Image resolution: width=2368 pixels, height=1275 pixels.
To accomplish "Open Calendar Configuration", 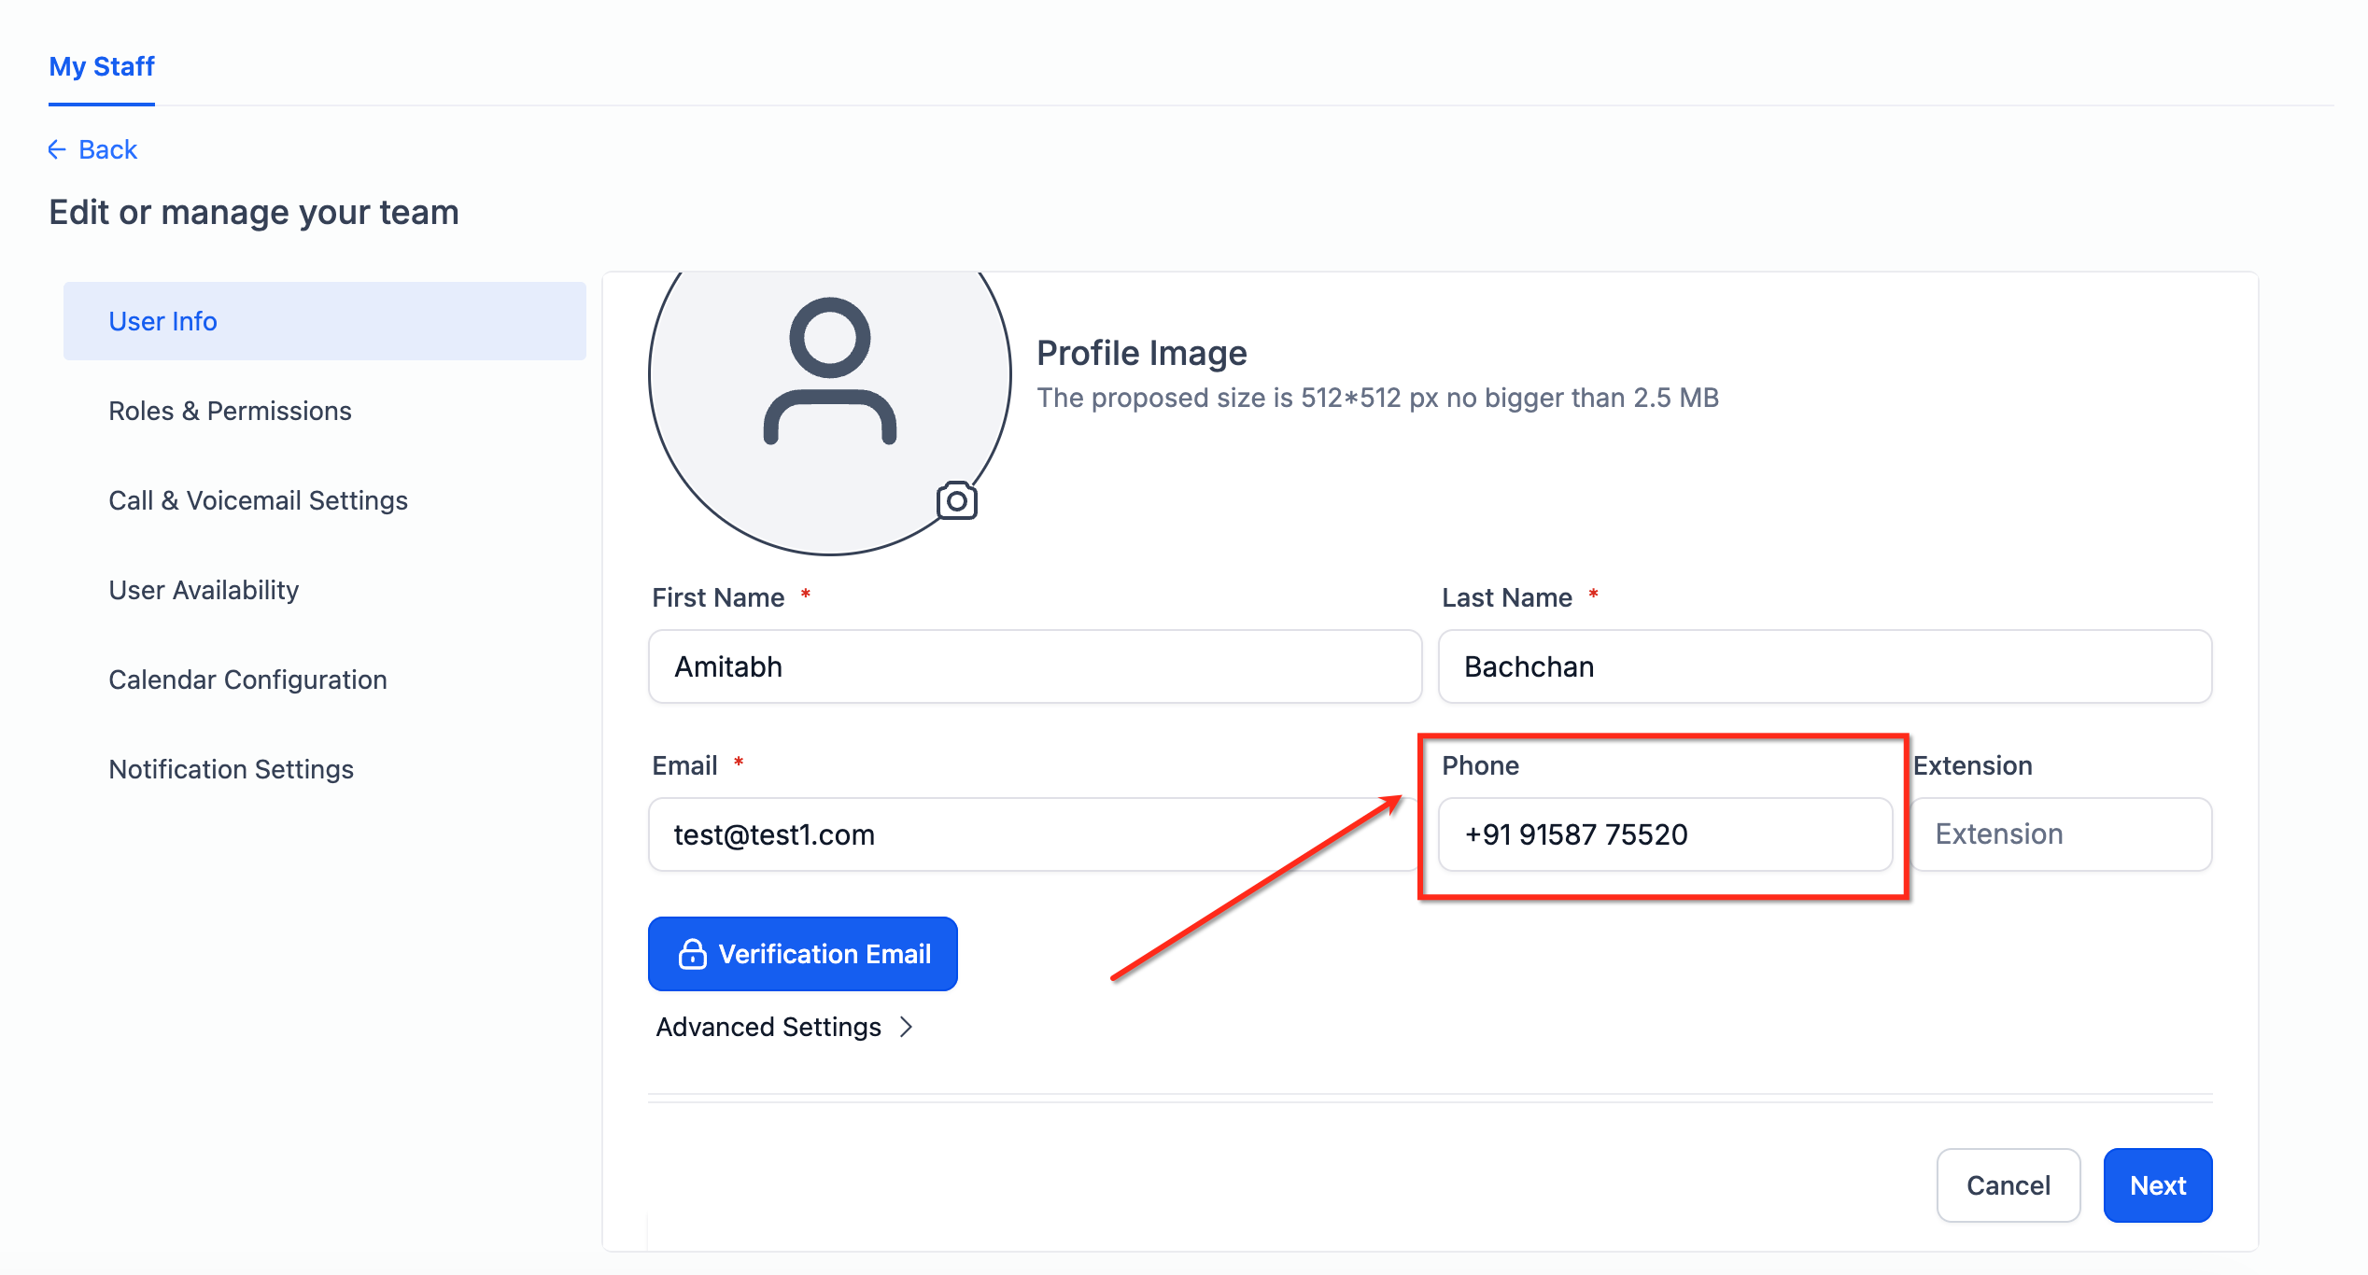I will click(x=247, y=680).
